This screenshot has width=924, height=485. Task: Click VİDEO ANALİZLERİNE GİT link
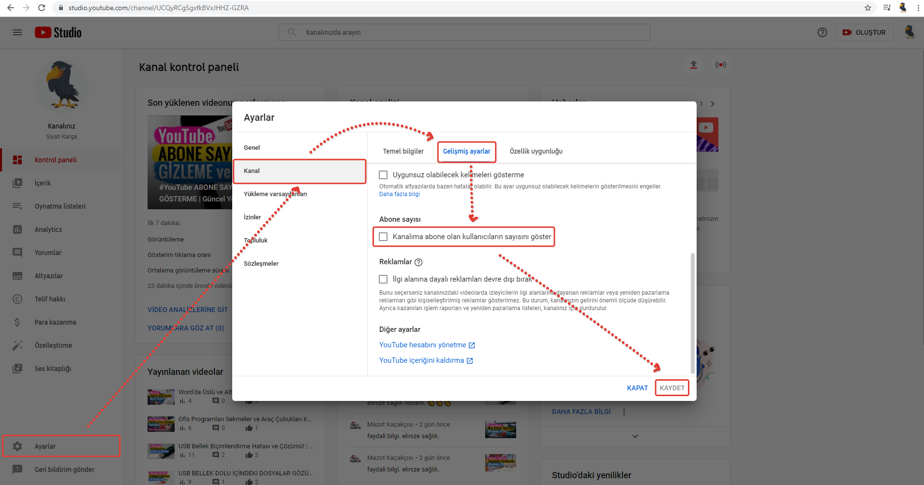(188, 310)
